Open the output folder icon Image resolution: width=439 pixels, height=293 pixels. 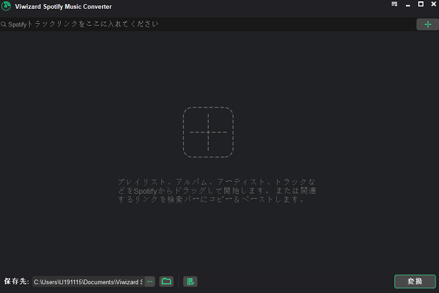(166, 282)
